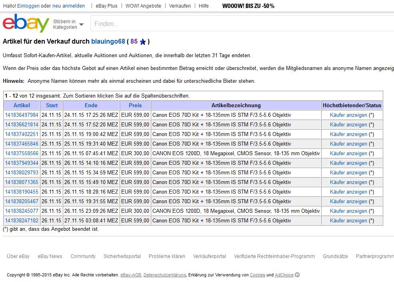
Task: Click the Probleme klären footer link
Action: pos(167,256)
